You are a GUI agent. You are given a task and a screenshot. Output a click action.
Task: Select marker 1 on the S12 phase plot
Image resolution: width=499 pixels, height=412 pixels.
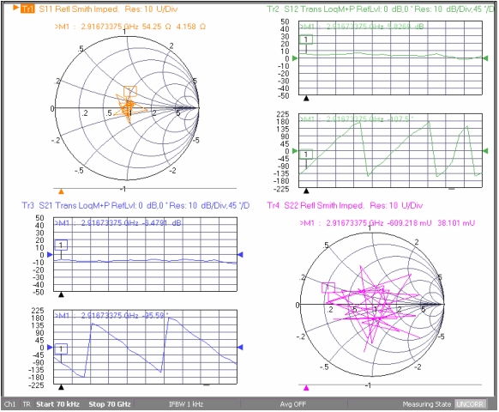point(306,154)
